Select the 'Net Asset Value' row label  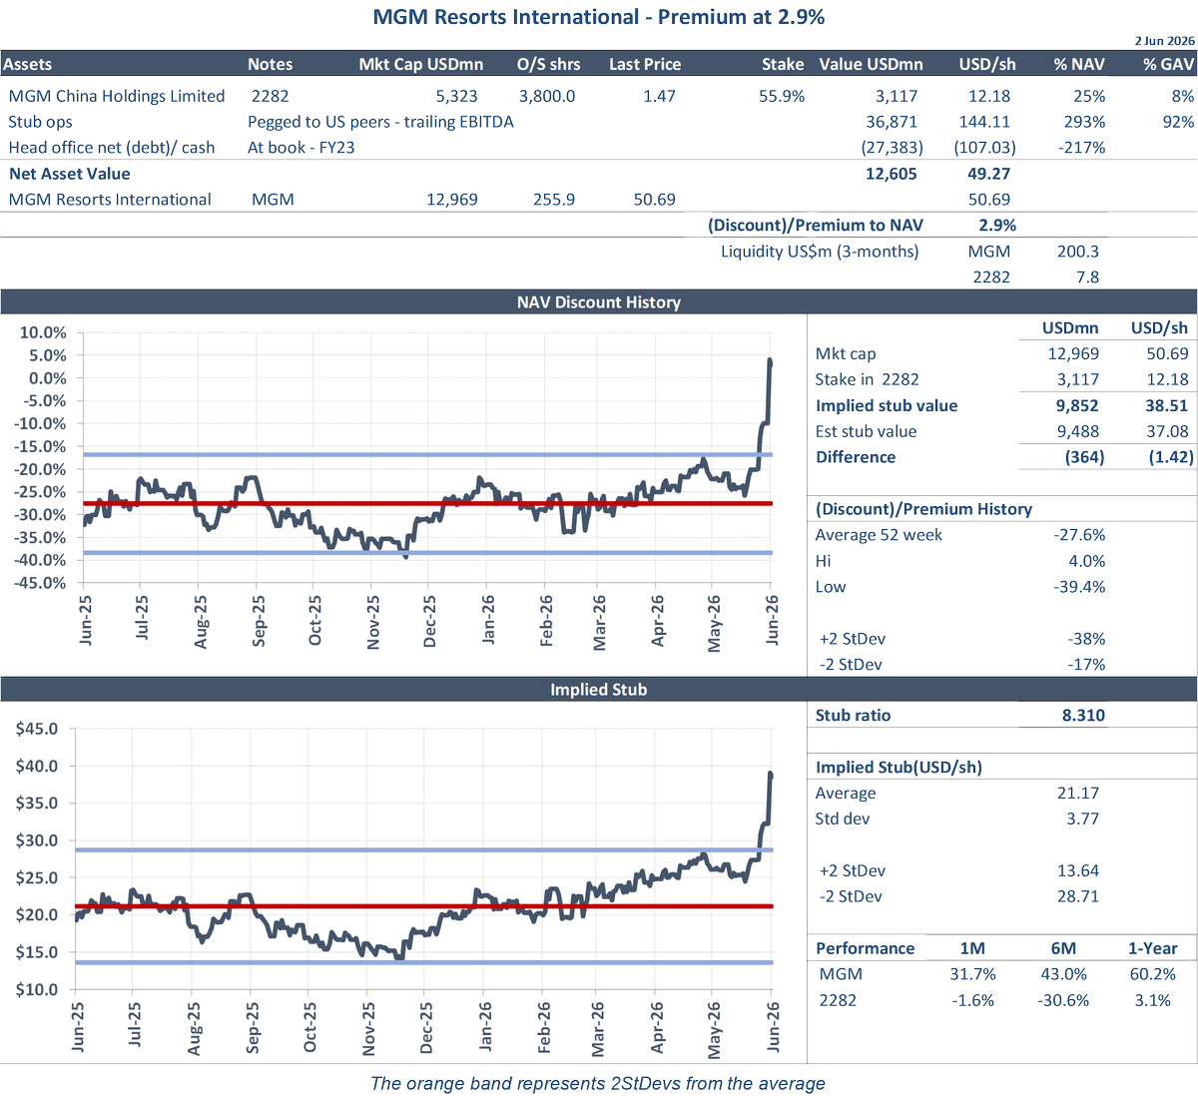[70, 174]
